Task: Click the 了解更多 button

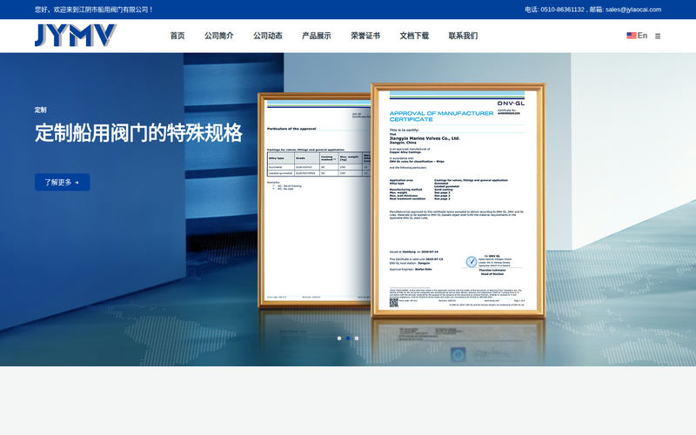Action: [x=62, y=182]
